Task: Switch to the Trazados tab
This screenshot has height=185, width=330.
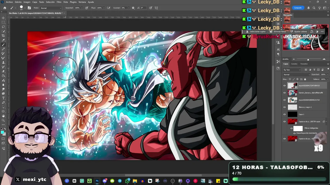Action: point(304,64)
